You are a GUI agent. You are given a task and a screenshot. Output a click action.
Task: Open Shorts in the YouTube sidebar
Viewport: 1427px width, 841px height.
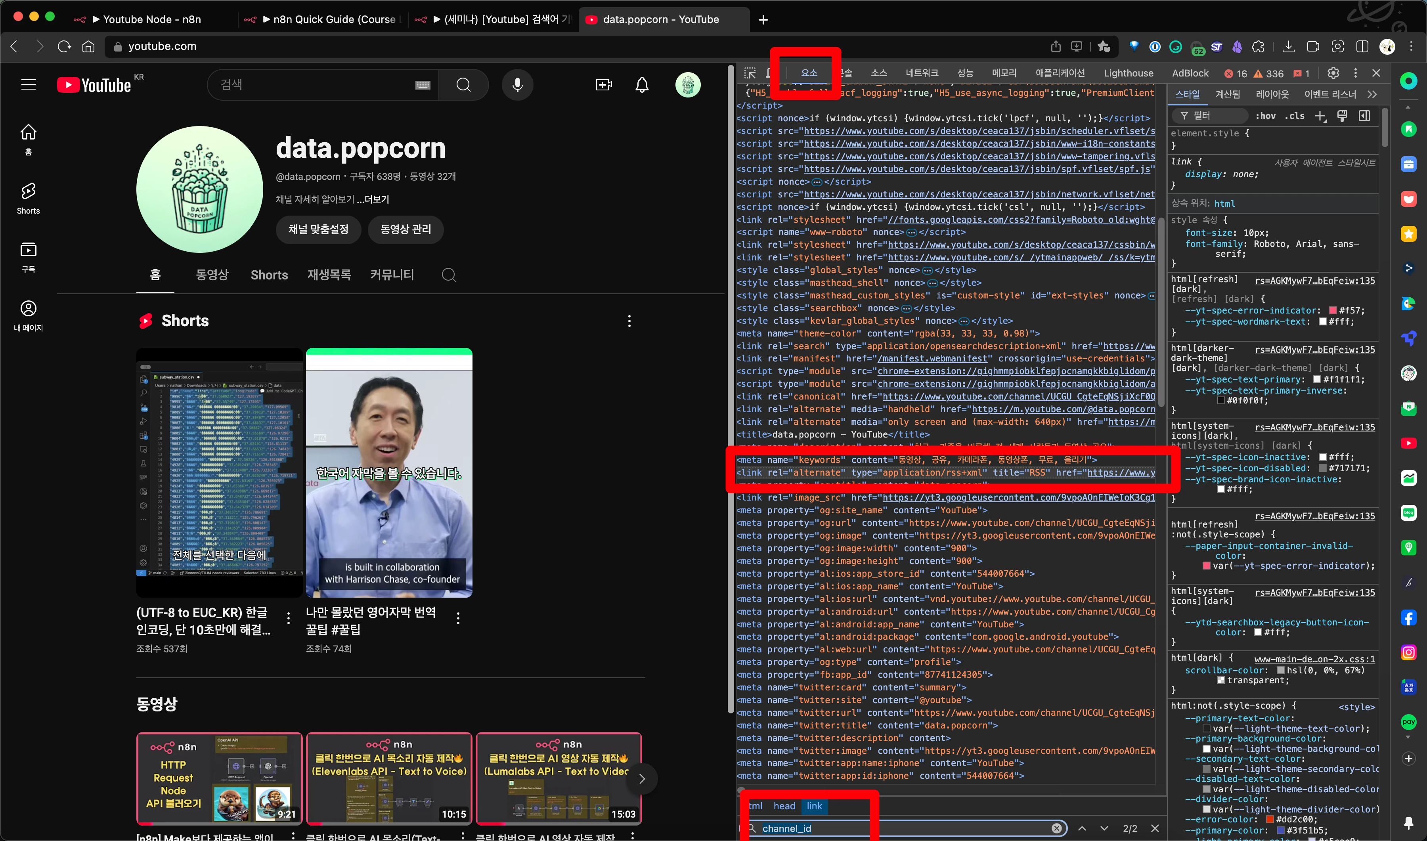28,198
